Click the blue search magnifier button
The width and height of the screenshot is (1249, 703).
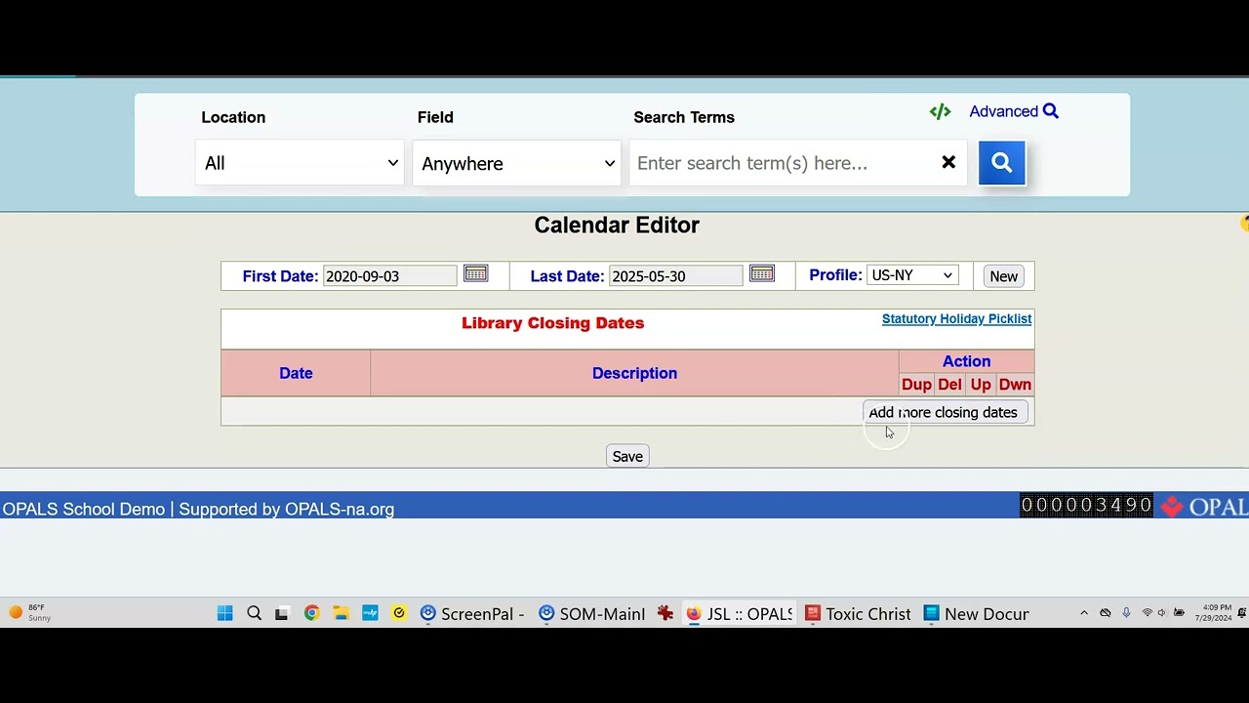click(1001, 163)
